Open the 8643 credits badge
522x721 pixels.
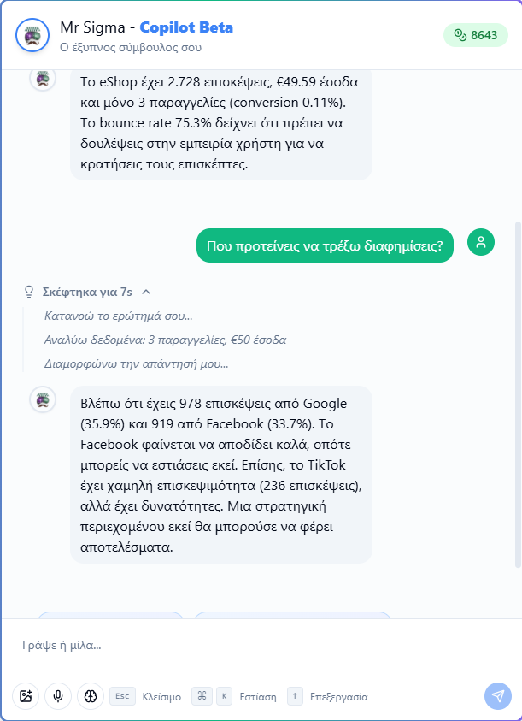(476, 35)
